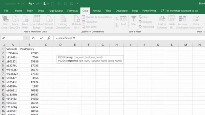
Task: Select the cell containing w34338r
Action: pyautogui.click(x=13, y=70)
